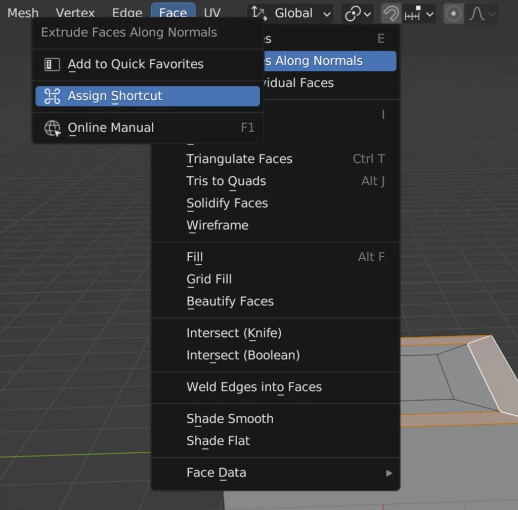Choose Intersect (Boolean)
Viewport: 518px width, 510px height.
[276, 355]
